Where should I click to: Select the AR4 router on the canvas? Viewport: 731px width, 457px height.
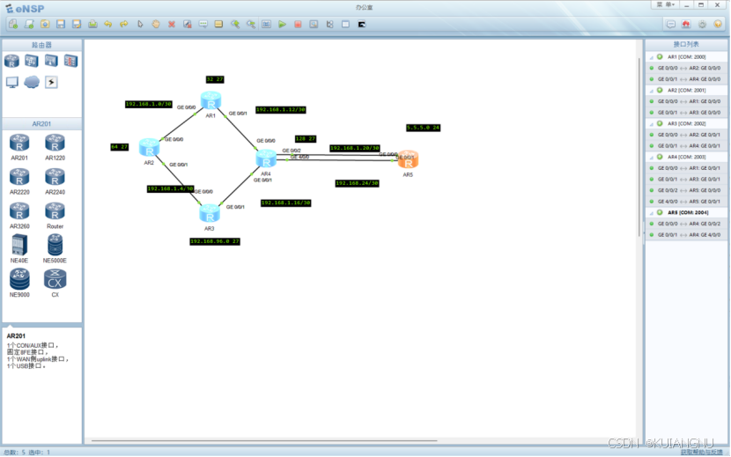pyautogui.click(x=266, y=158)
